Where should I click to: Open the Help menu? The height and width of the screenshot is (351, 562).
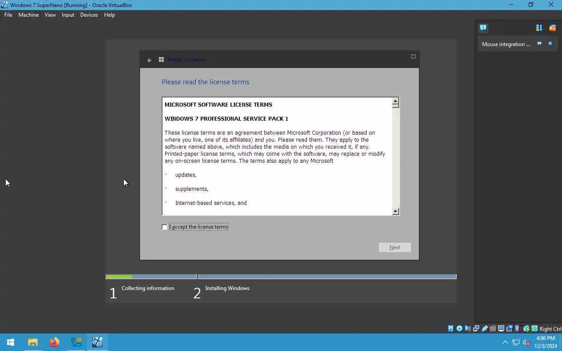point(109,14)
